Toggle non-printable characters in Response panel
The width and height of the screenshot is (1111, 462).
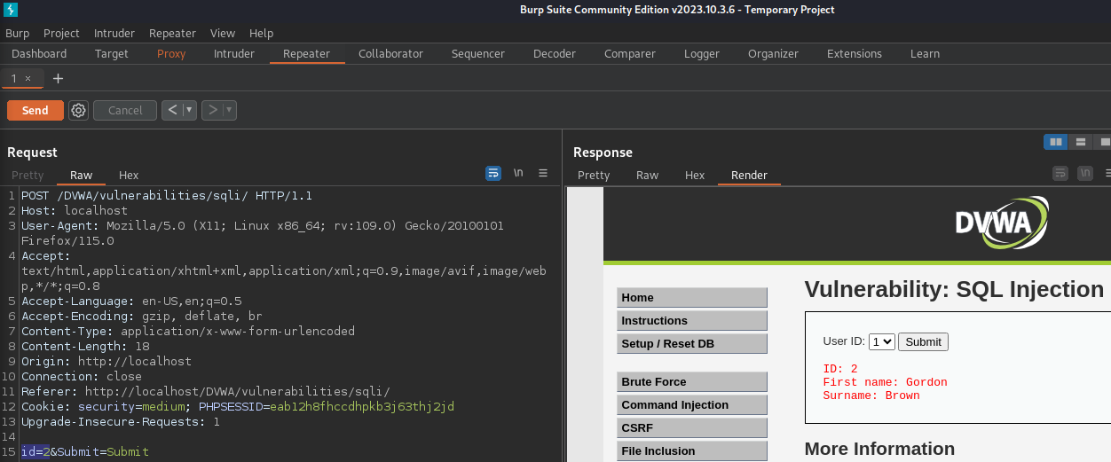(x=1084, y=173)
